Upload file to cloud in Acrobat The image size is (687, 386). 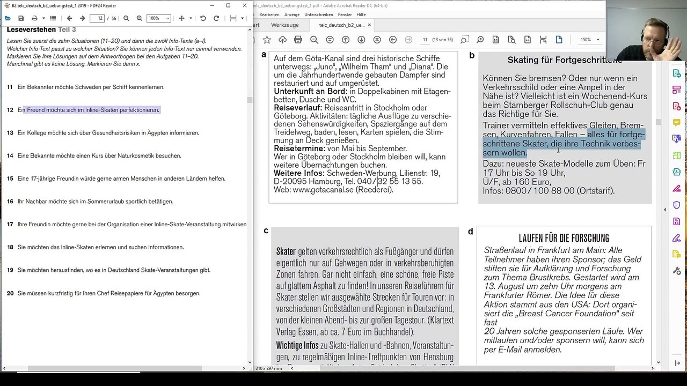282,40
